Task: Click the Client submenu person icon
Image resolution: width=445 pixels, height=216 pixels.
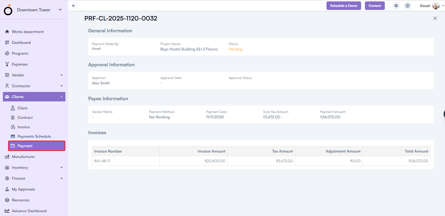Action: click(x=13, y=108)
